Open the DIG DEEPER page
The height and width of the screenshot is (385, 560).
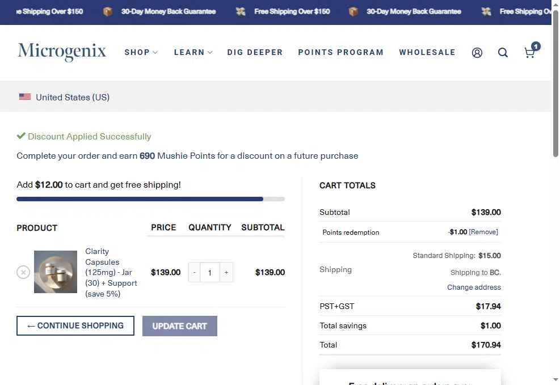coord(255,53)
